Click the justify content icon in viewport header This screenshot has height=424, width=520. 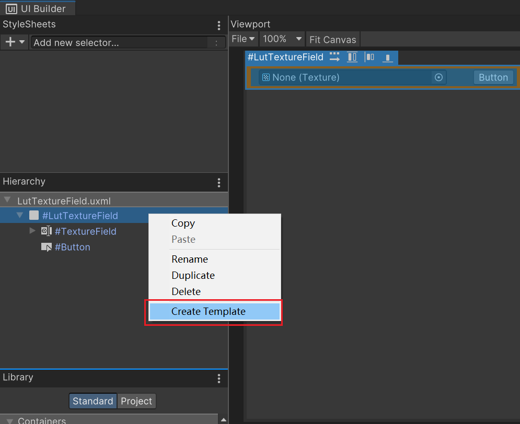coord(370,57)
